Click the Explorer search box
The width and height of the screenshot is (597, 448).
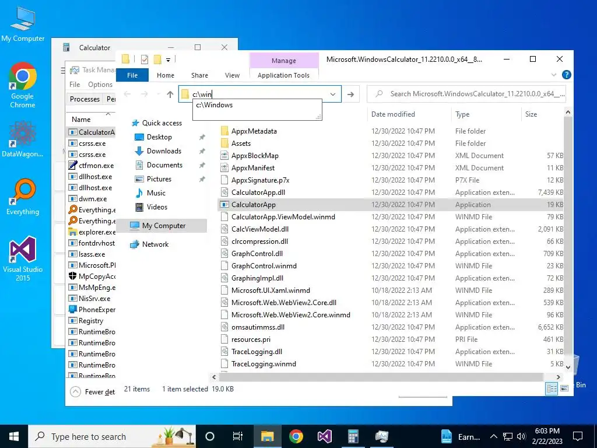coord(466,94)
